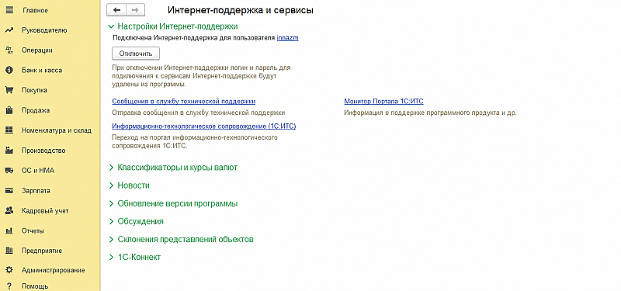Open the Номенклатура и склад section
The image size is (621, 291).
[x=57, y=130]
